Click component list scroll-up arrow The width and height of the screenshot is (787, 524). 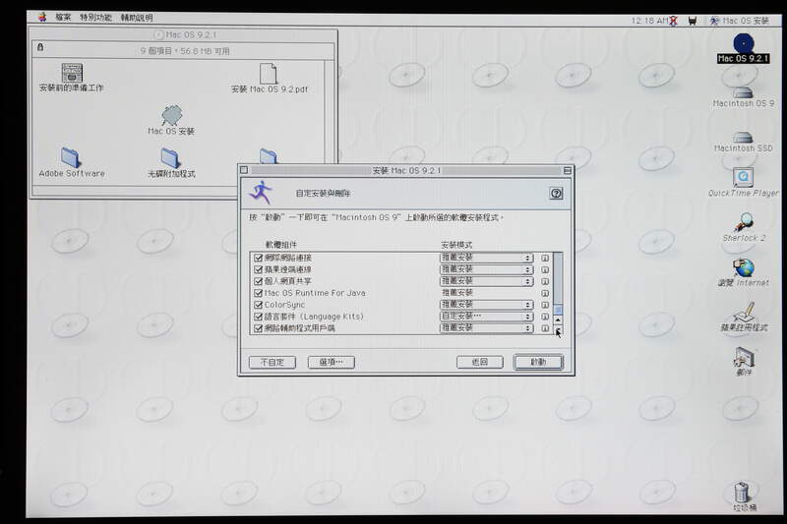tap(558, 320)
